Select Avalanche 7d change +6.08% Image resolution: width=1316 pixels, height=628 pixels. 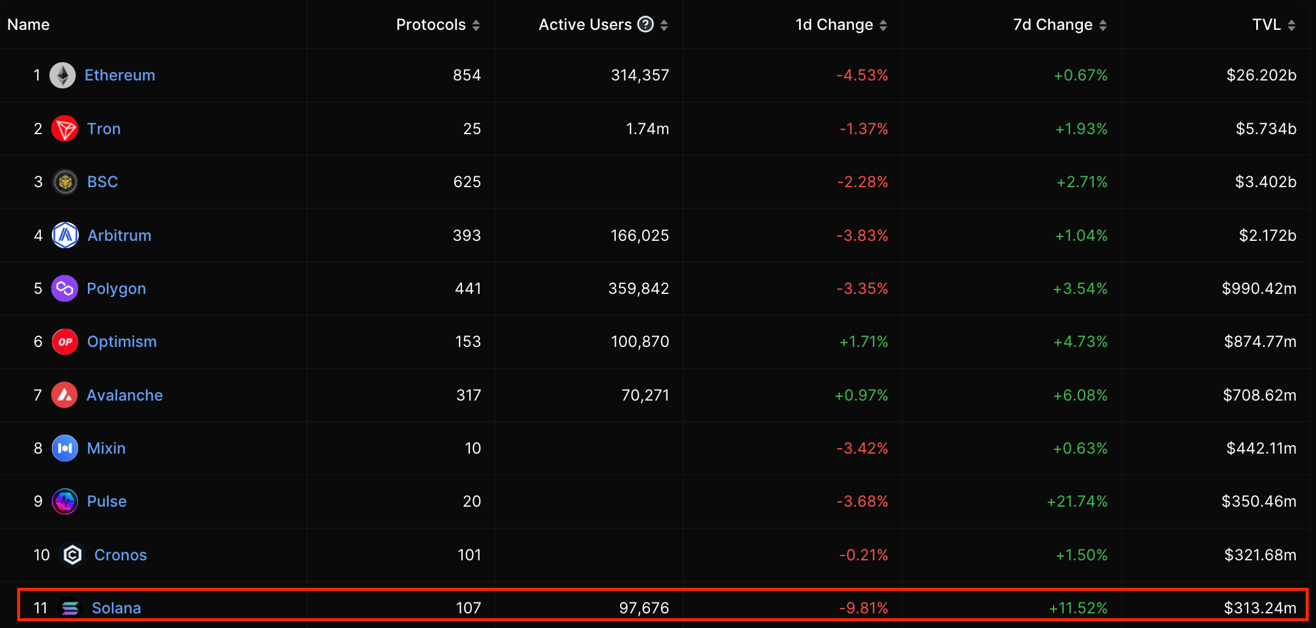pos(1080,395)
